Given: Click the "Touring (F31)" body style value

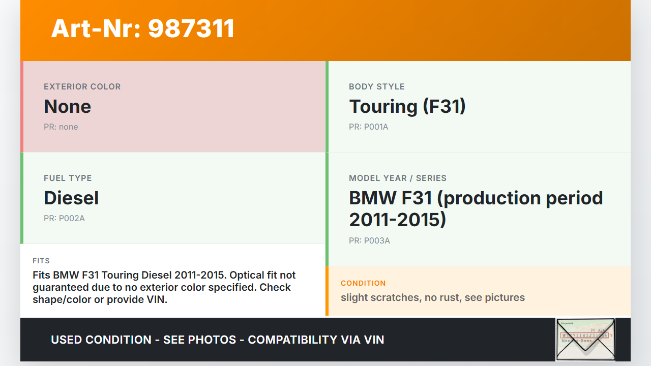Looking at the screenshot, I should (407, 106).
